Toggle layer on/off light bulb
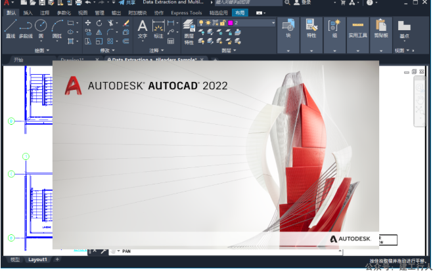 201,22
